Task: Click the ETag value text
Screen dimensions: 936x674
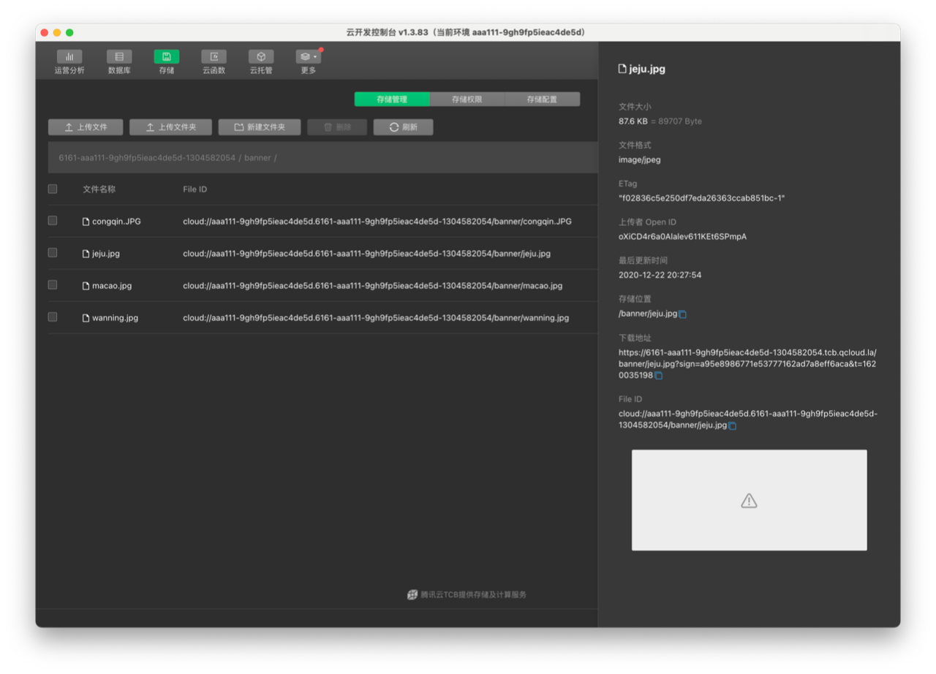Action: tap(701, 198)
